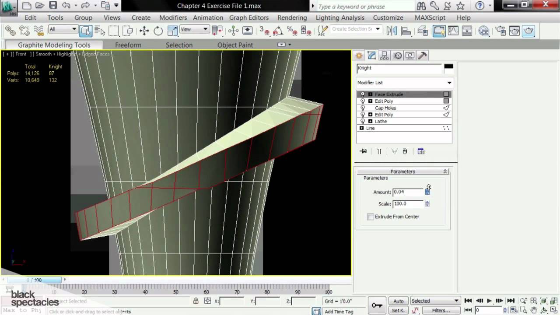Select the Select and Link tool

(x=10, y=31)
